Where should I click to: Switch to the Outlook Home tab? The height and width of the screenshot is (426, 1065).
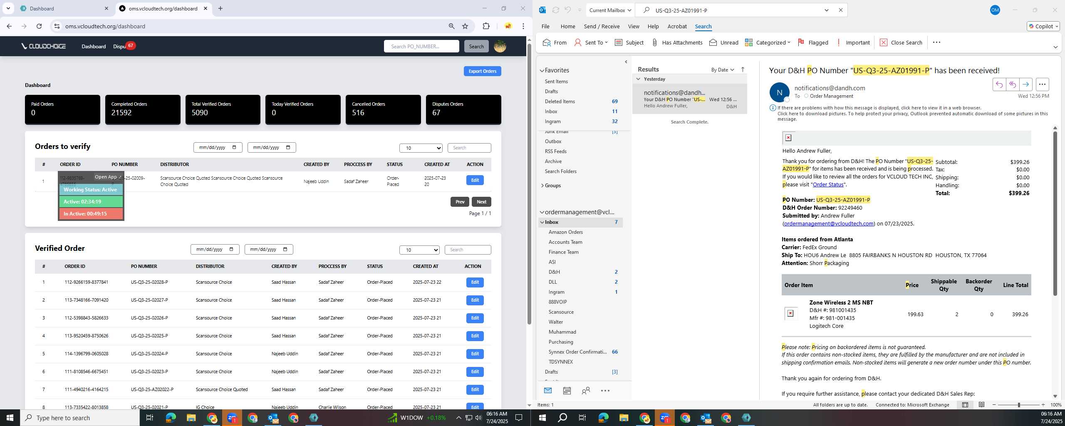point(568,26)
